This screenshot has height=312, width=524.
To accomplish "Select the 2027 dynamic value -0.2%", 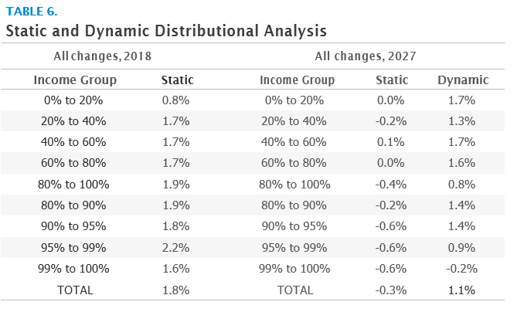I will (461, 269).
